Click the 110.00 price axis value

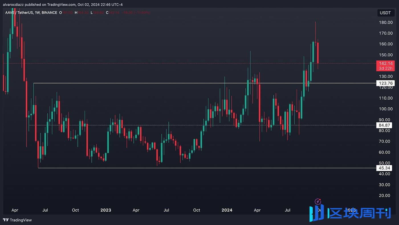[386, 98]
